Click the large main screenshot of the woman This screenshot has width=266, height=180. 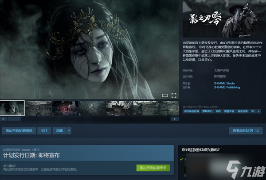coord(90,50)
